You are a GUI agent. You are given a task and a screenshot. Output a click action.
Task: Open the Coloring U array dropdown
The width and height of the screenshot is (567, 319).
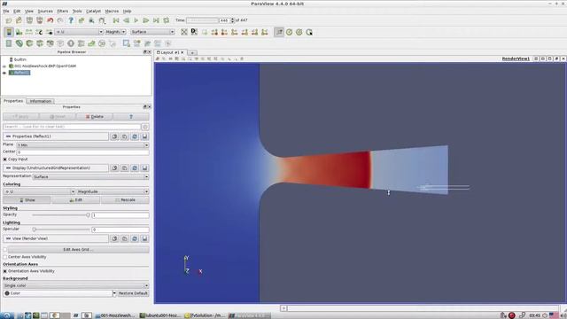39,191
